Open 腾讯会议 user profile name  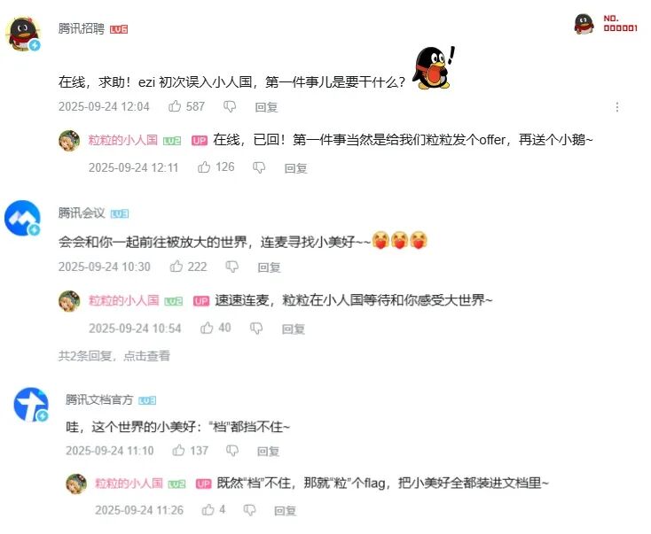tap(82, 213)
